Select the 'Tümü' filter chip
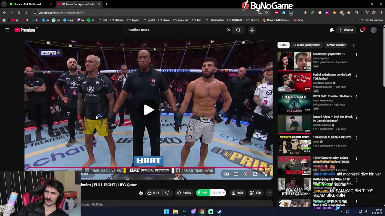The image size is (385, 216). point(283,45)
